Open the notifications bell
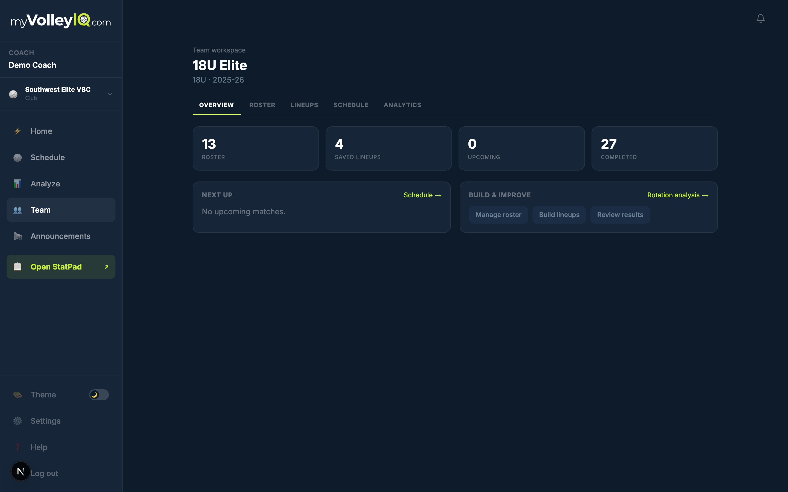This screenshot has width=788, height=492. (760, 19)
